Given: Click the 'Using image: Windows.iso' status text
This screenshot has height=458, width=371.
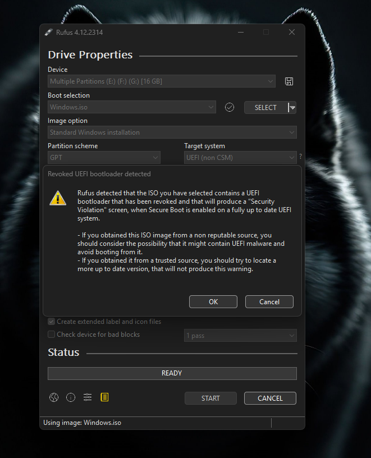Looking at the screenshot, I should (82, 423).
